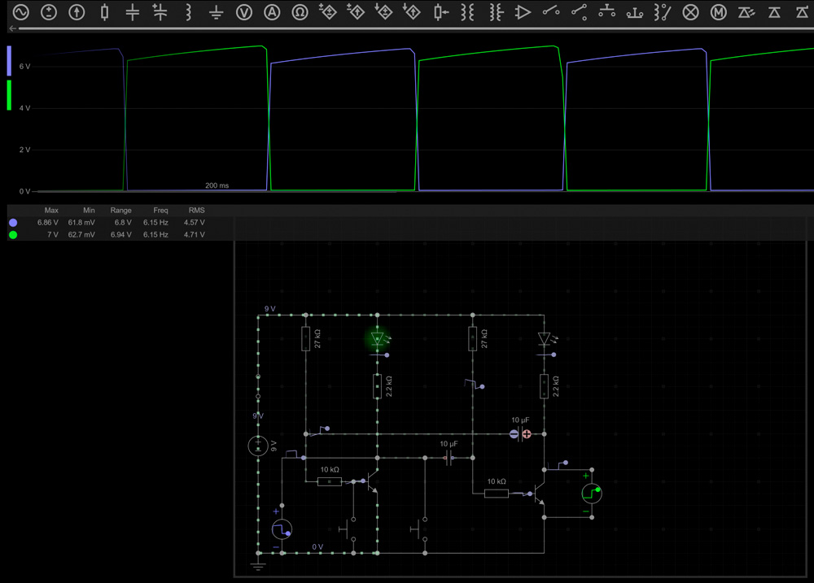
Task: Select the glowing green LED in circuit
Action: pyautogui.click(x=377, y=338)
